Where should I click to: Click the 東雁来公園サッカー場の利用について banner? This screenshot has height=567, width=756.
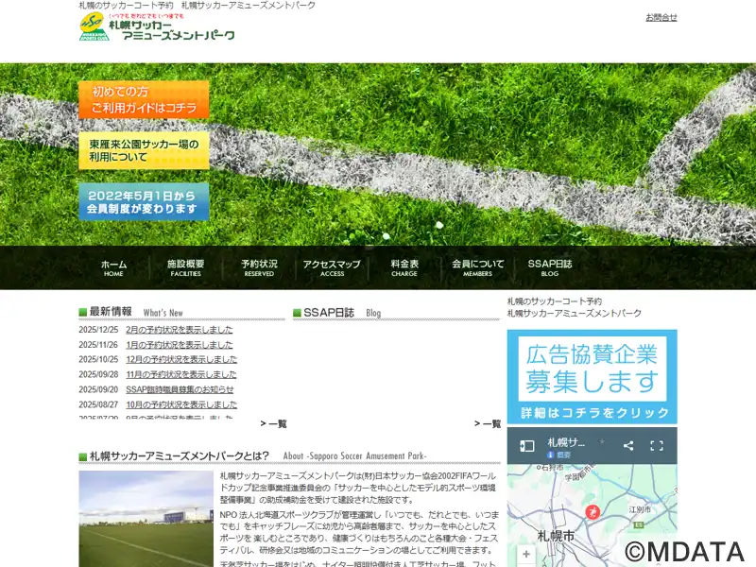point(144,150)
